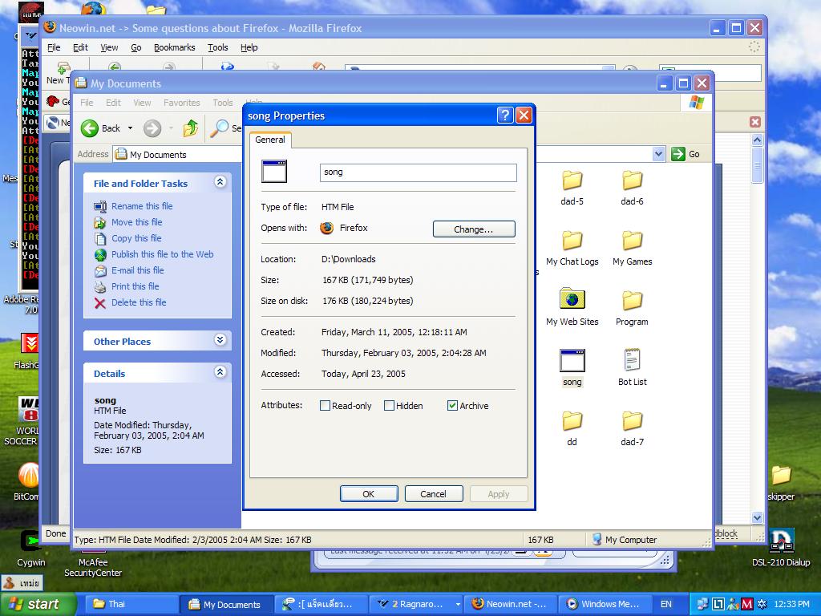Collapse the File and Folder Tasks panel

(220, 182)
